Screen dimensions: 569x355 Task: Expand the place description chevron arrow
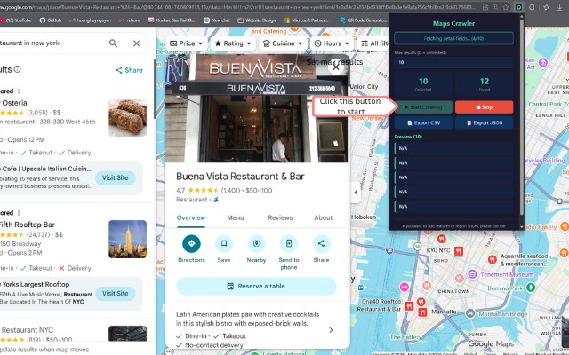(331, 330)
